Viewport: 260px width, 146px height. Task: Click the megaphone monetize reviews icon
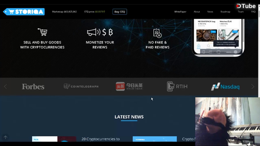[x=100, y=32]
